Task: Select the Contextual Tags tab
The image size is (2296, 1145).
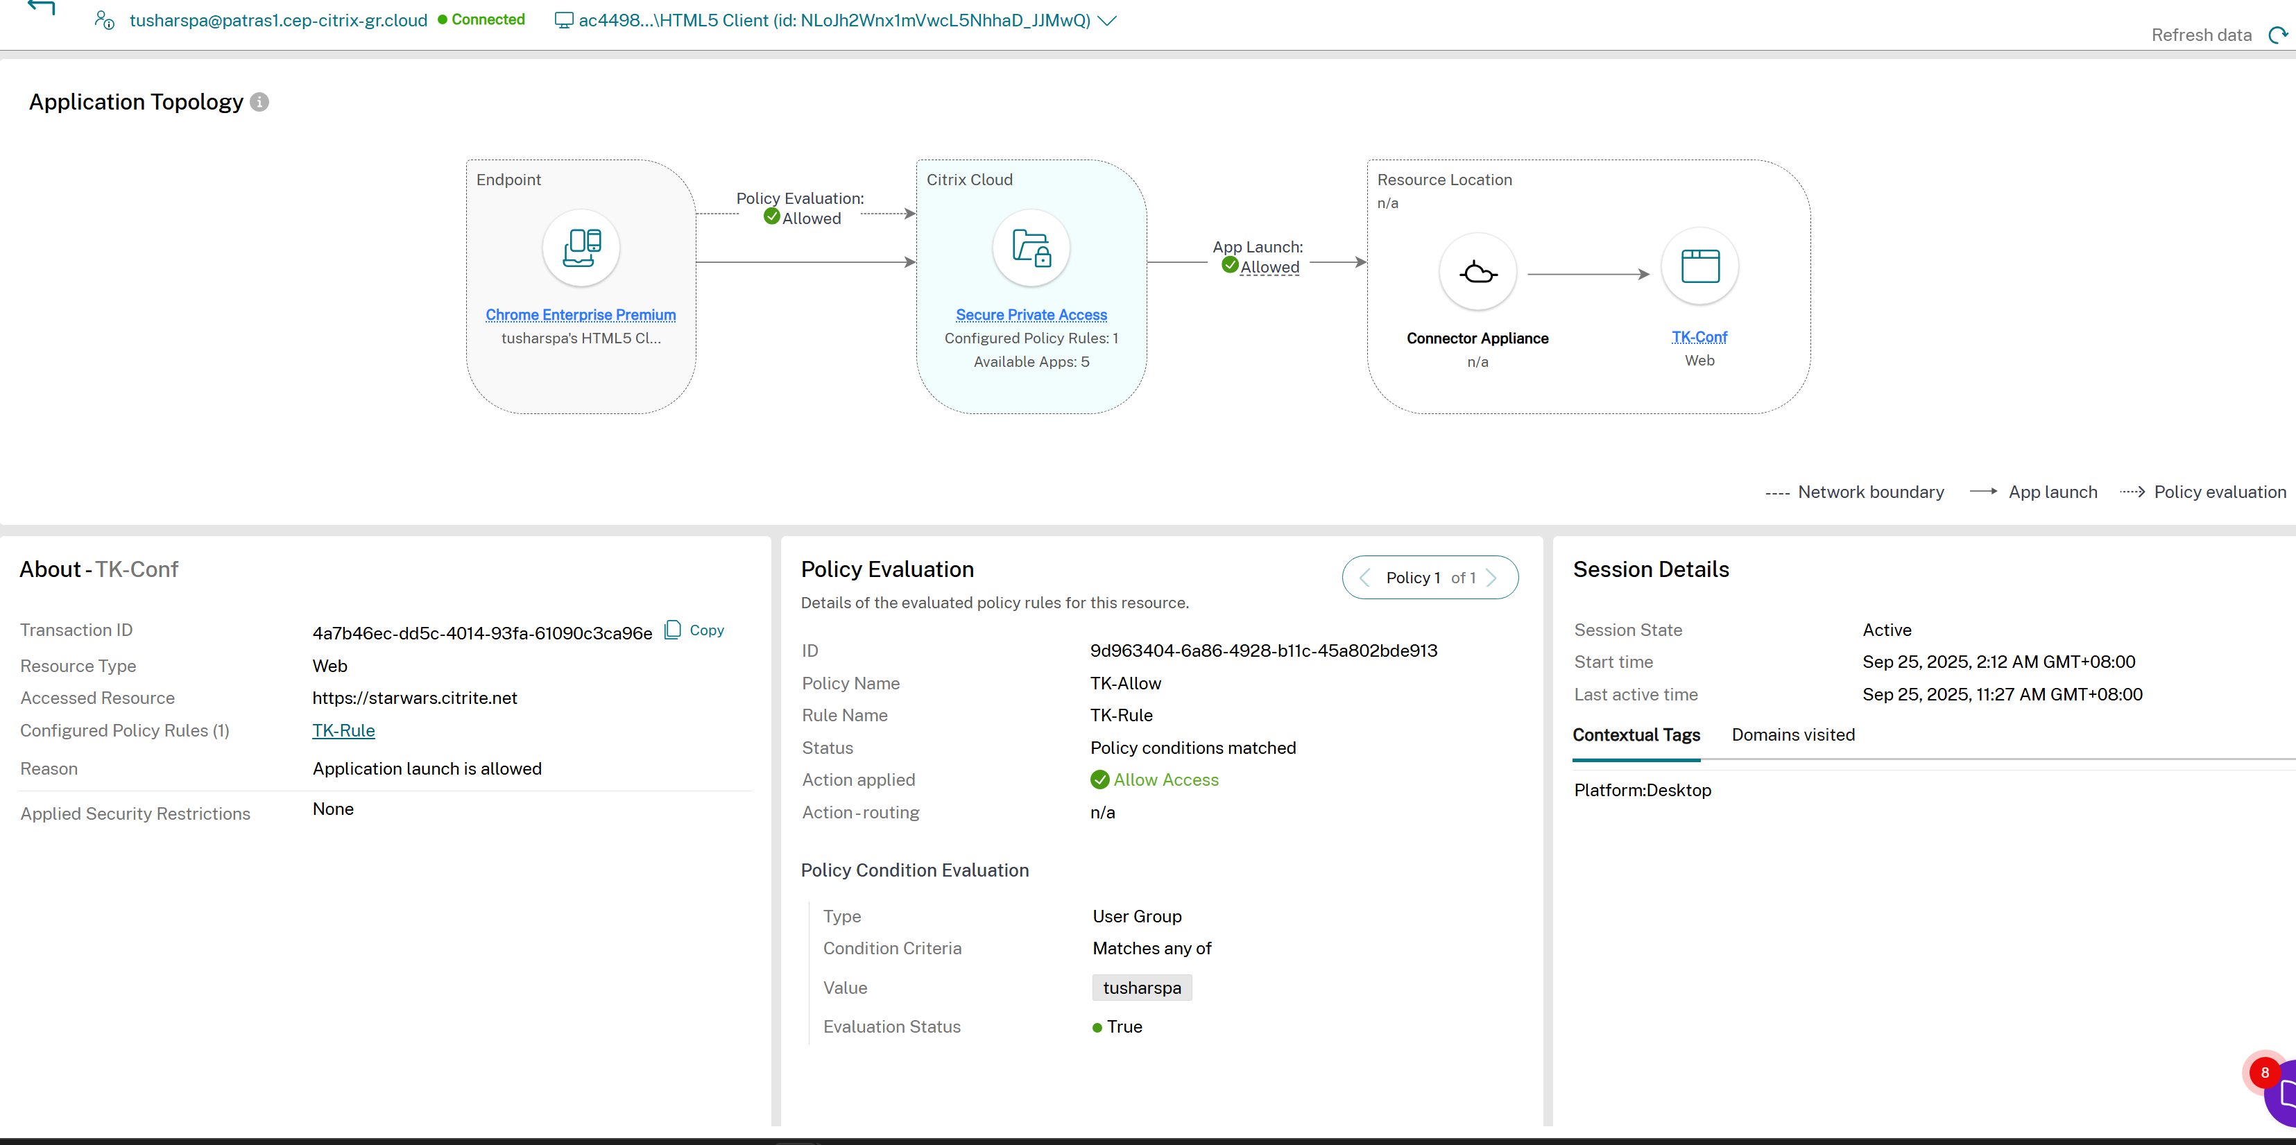Action: (x=1636, y=734)
